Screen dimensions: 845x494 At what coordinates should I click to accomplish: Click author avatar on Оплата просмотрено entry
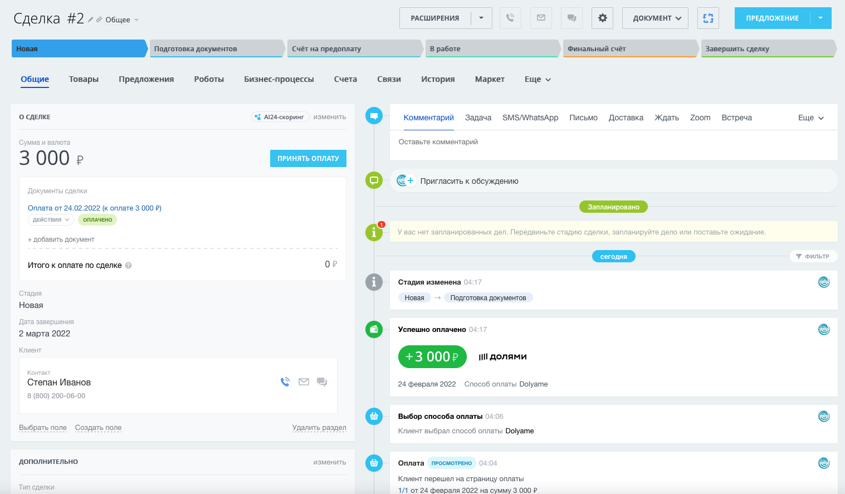pyautogui.click(x=824, y=463)
